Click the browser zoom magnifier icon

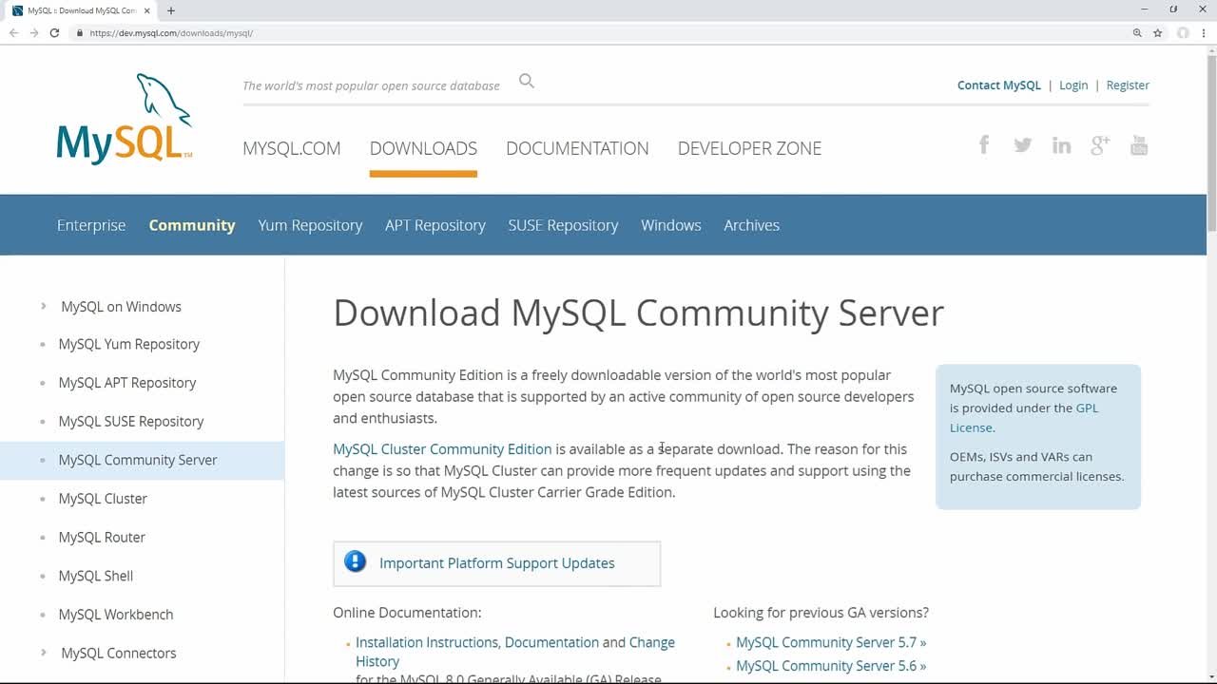point(1137,32)
